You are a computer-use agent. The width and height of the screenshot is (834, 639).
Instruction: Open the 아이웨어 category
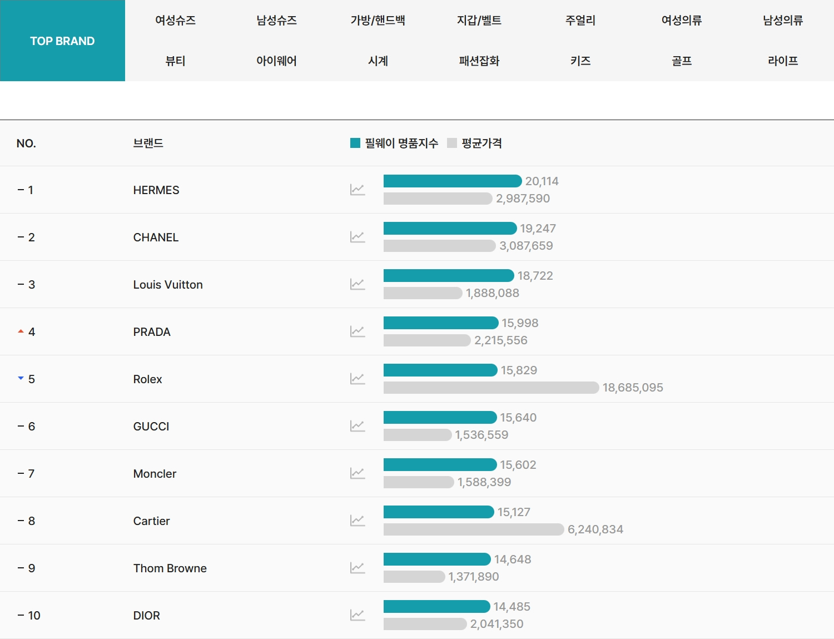(x=276, y=61)
